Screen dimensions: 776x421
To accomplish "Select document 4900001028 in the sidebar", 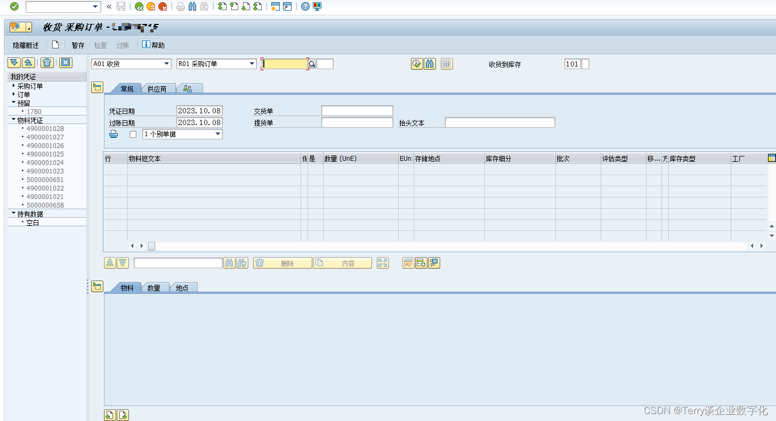I will pos(45,128).
